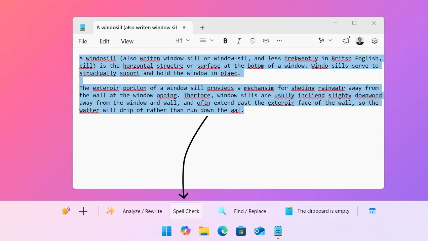Click the calendar icon in the dock bar

[x=372, y=211]
